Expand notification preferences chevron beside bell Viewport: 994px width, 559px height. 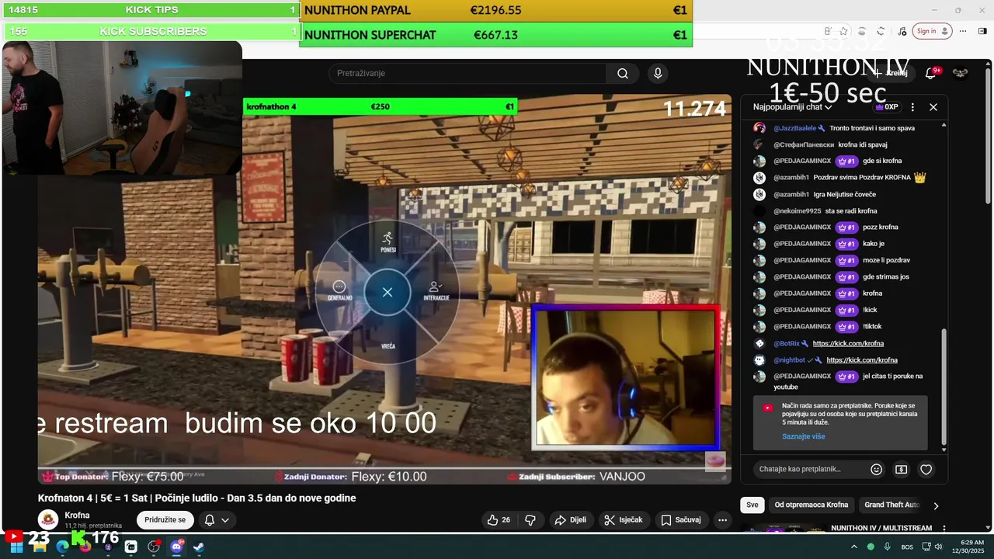pyautogui.click(x=225, y=520)
